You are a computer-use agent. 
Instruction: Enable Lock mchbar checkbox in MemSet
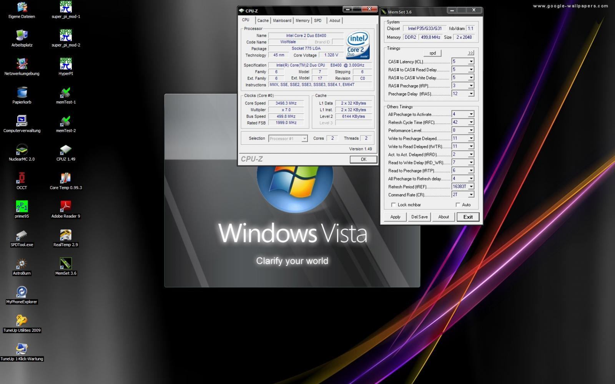(x=393, y=205)
